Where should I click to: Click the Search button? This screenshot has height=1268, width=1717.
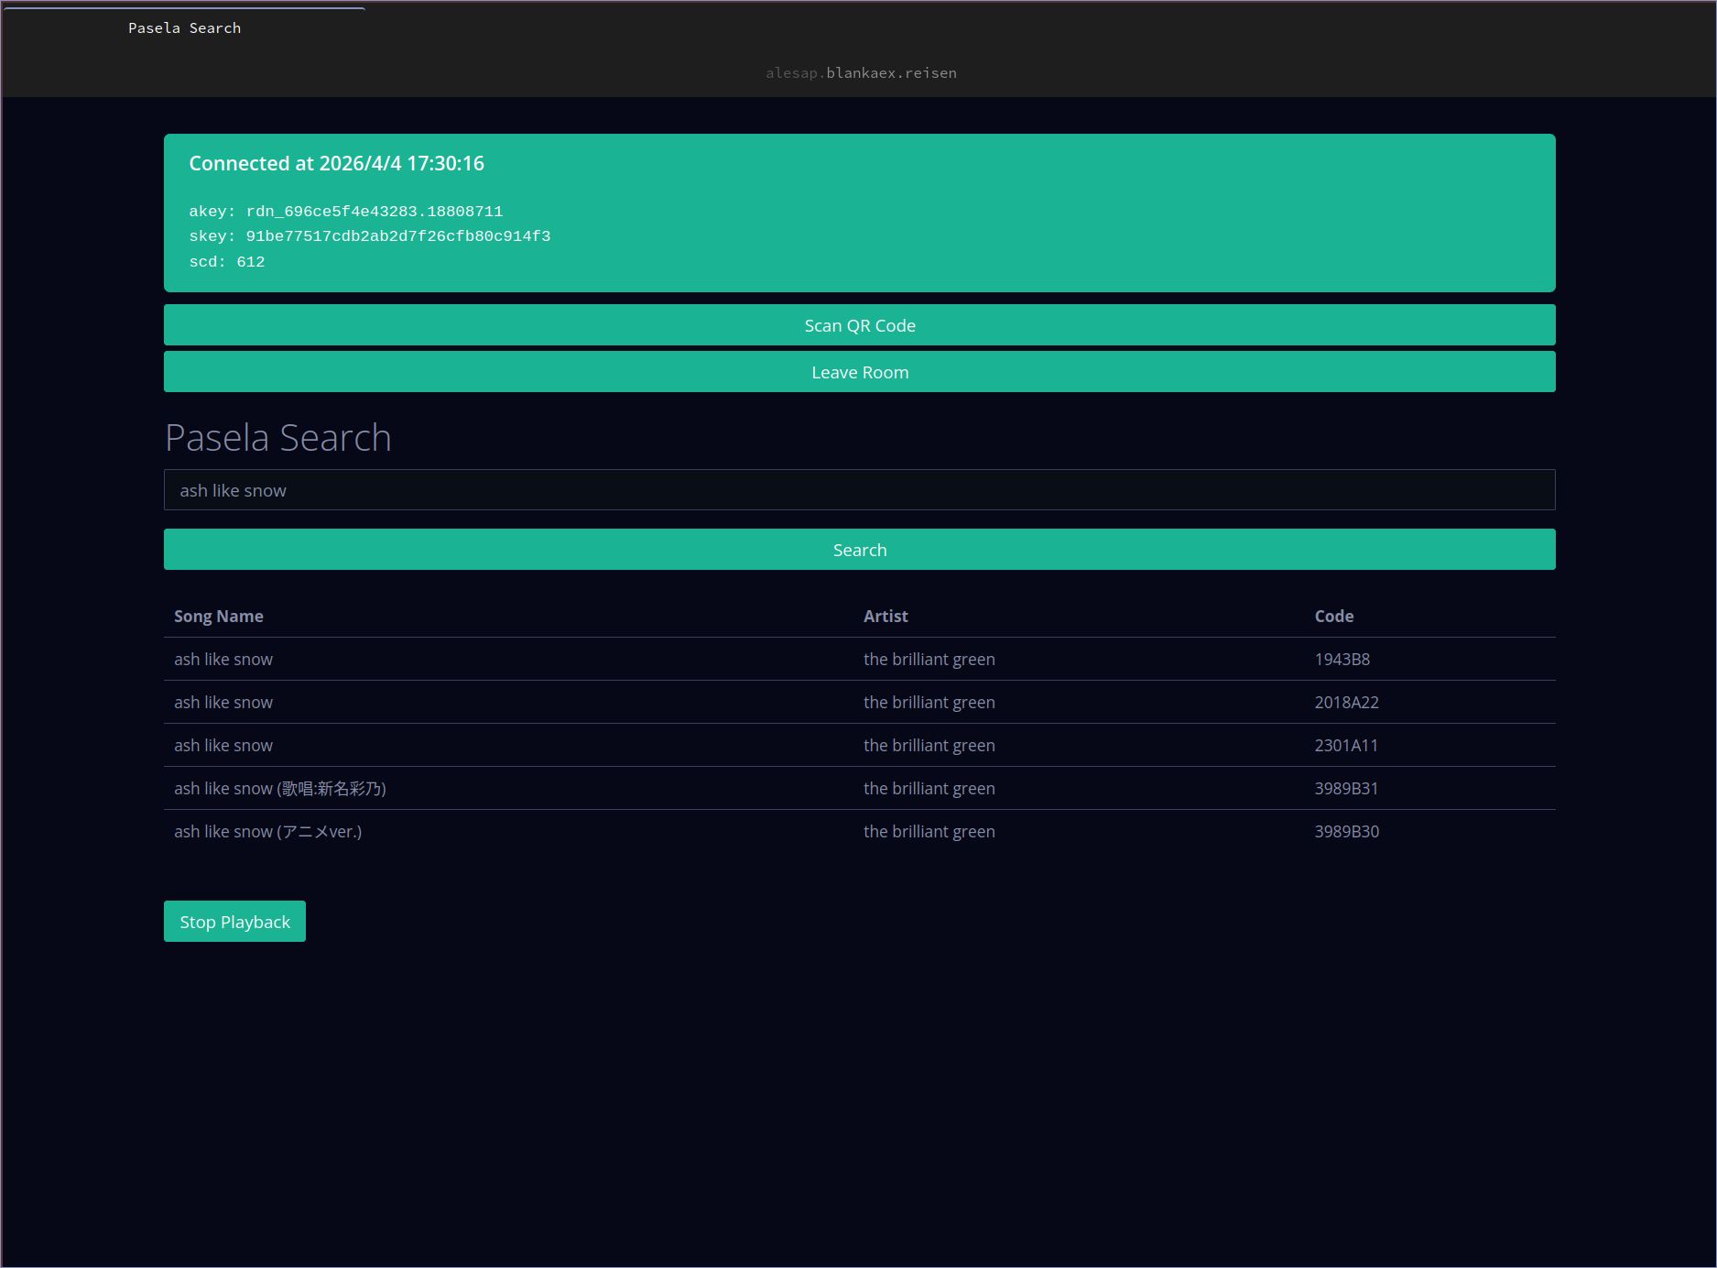tap(859, 550)
